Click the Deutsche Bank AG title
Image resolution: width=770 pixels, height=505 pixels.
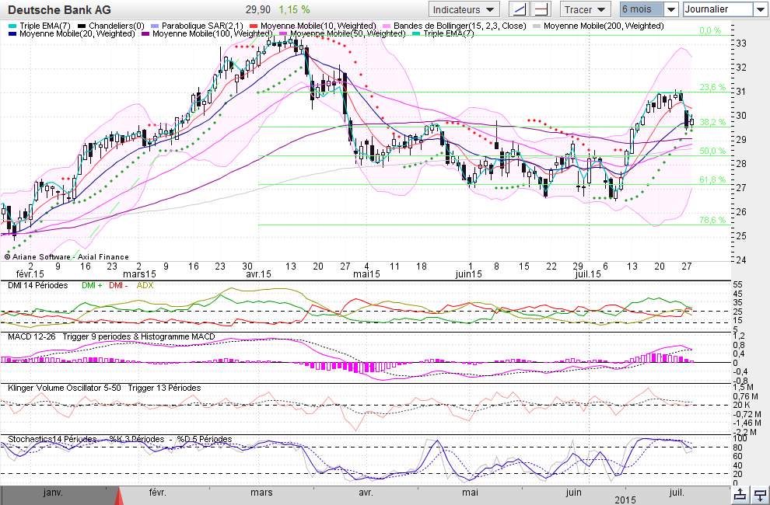point(59,10)
